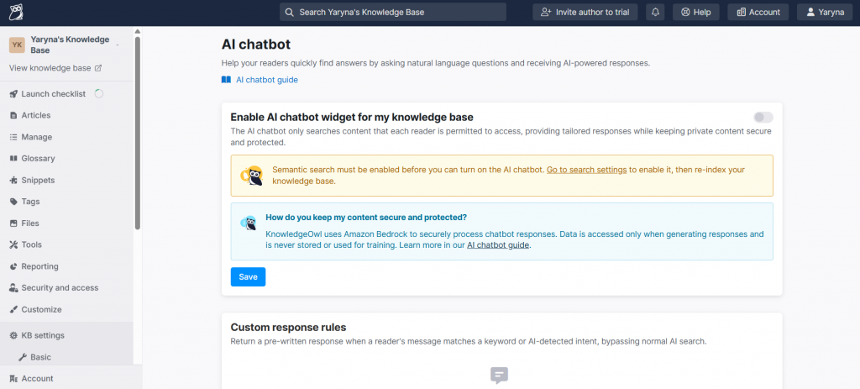
Task: Click the Reporting pie chart icon
Action: click(13, 266)
